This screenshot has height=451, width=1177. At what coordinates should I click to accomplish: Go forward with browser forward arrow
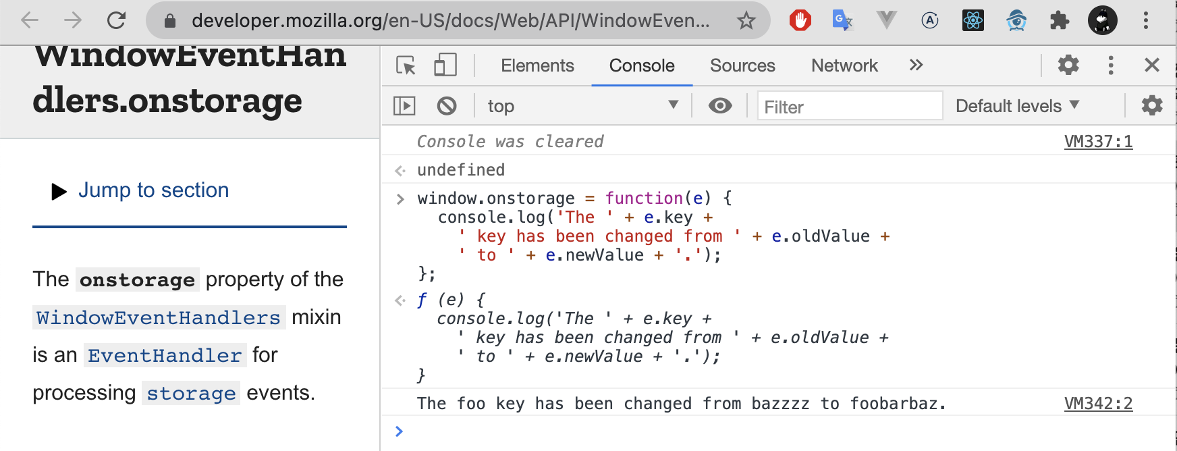point(73,20)
